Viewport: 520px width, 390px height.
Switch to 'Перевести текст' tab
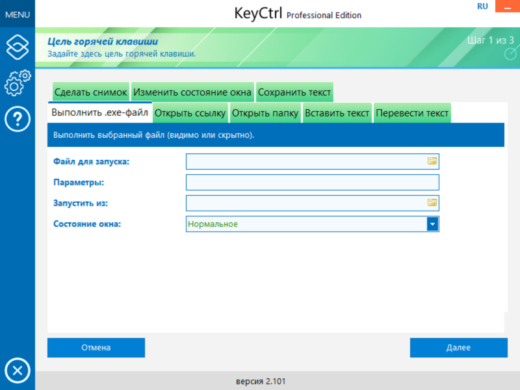click(412, 113)
